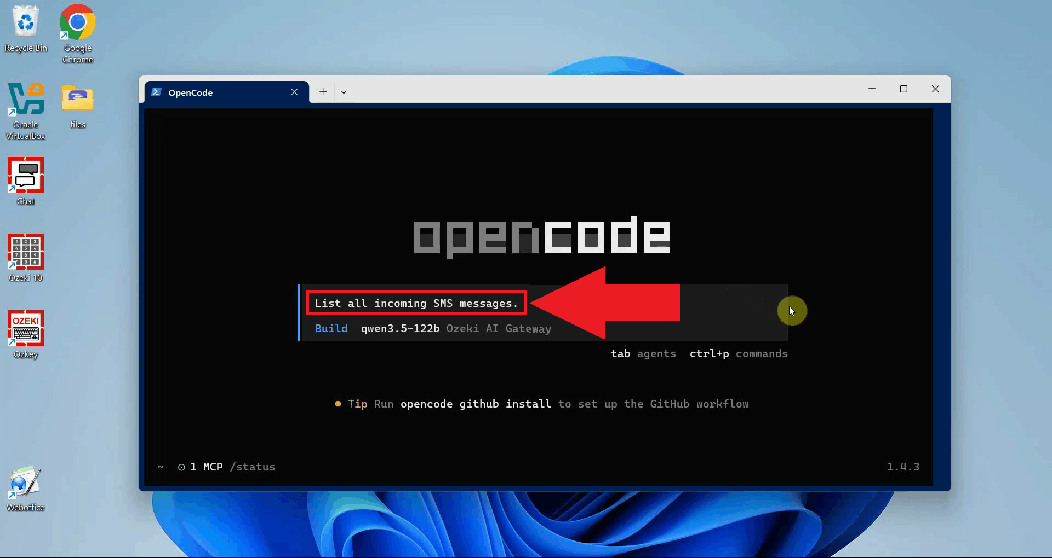Click the 'opencode github install' tip text
This screenshot has width=1052, height=558.
click(476, 404)
